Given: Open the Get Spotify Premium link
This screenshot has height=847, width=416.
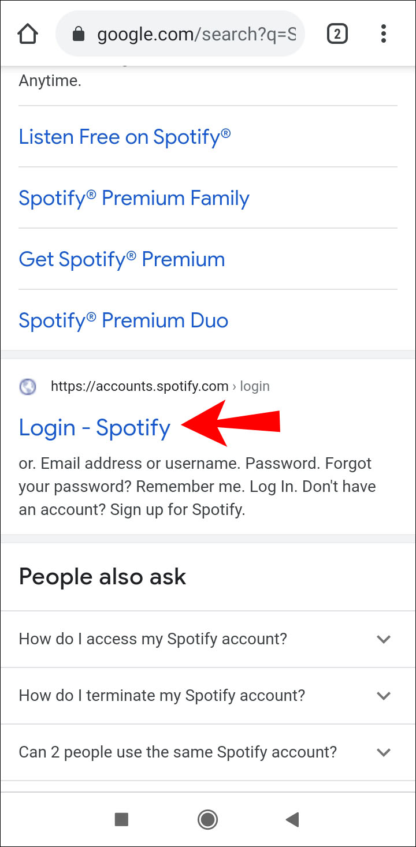Looking at the screenshot, I should pyautogui.click(x=122, y=259).
